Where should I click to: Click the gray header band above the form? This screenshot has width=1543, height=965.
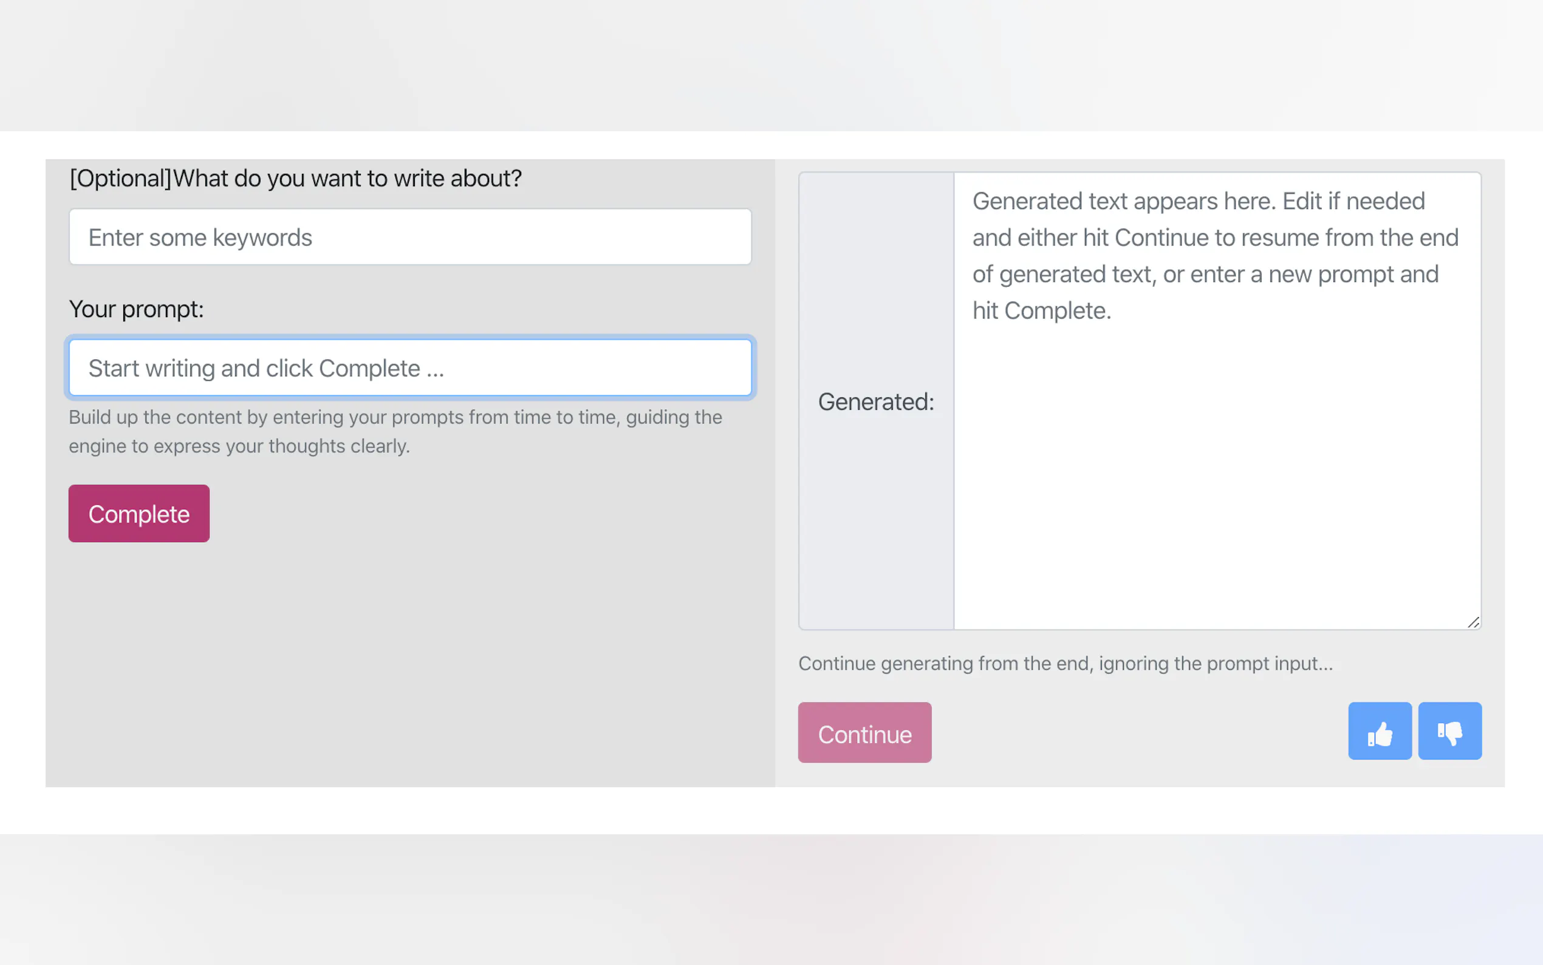(771, 64)
